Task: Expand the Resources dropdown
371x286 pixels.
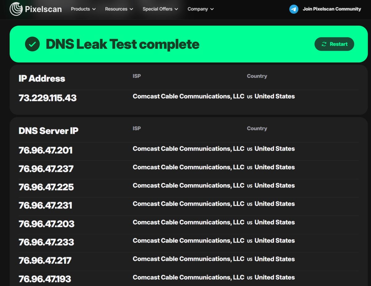Action: point(119,9)
